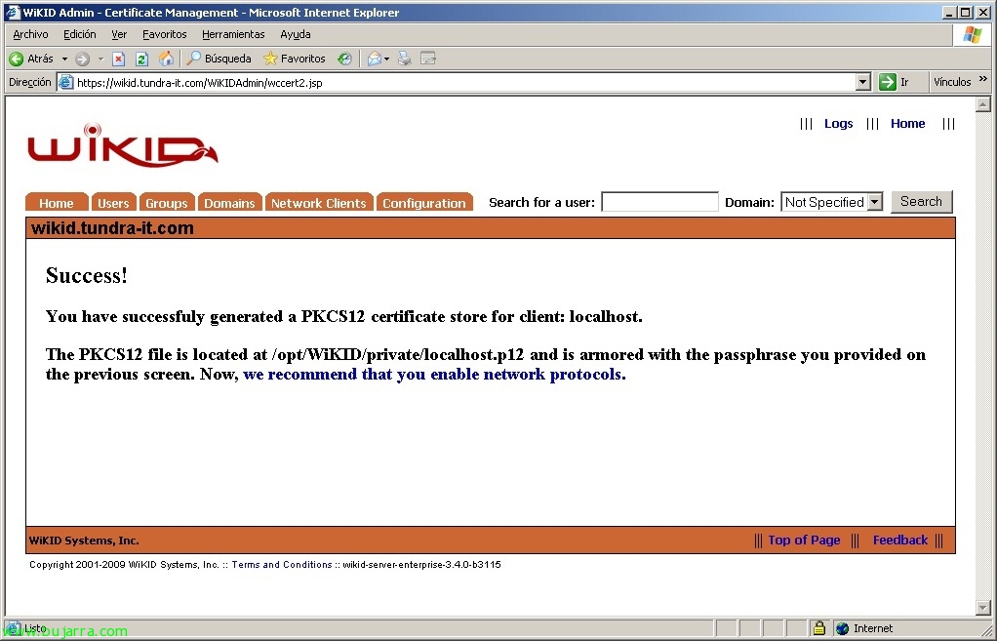
Task: Go to the browser home page icon
Action: coord(166,60)
